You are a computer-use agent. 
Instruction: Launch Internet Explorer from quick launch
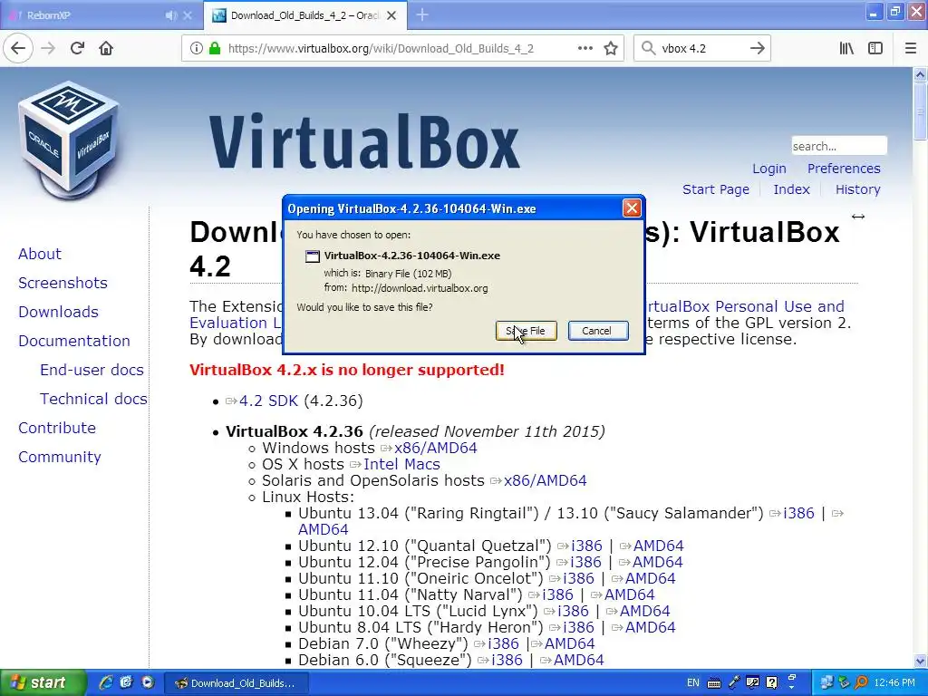(x=105, y=683)
